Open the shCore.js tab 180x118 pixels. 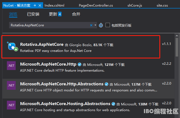pos(135,5)
